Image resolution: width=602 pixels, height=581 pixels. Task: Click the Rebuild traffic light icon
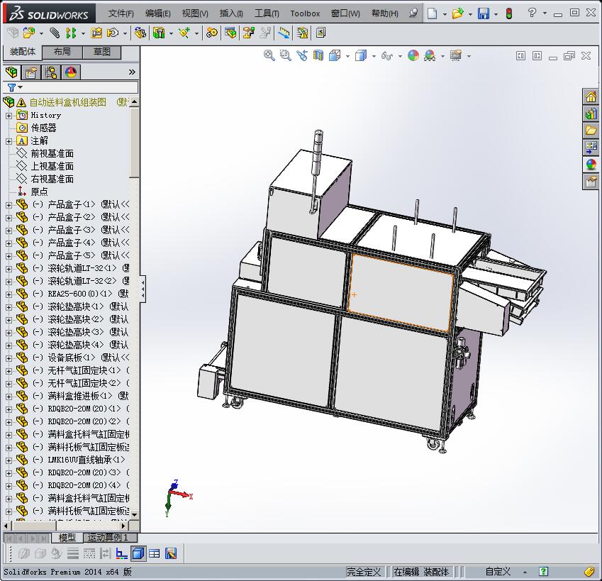click(x=509, y=13)
